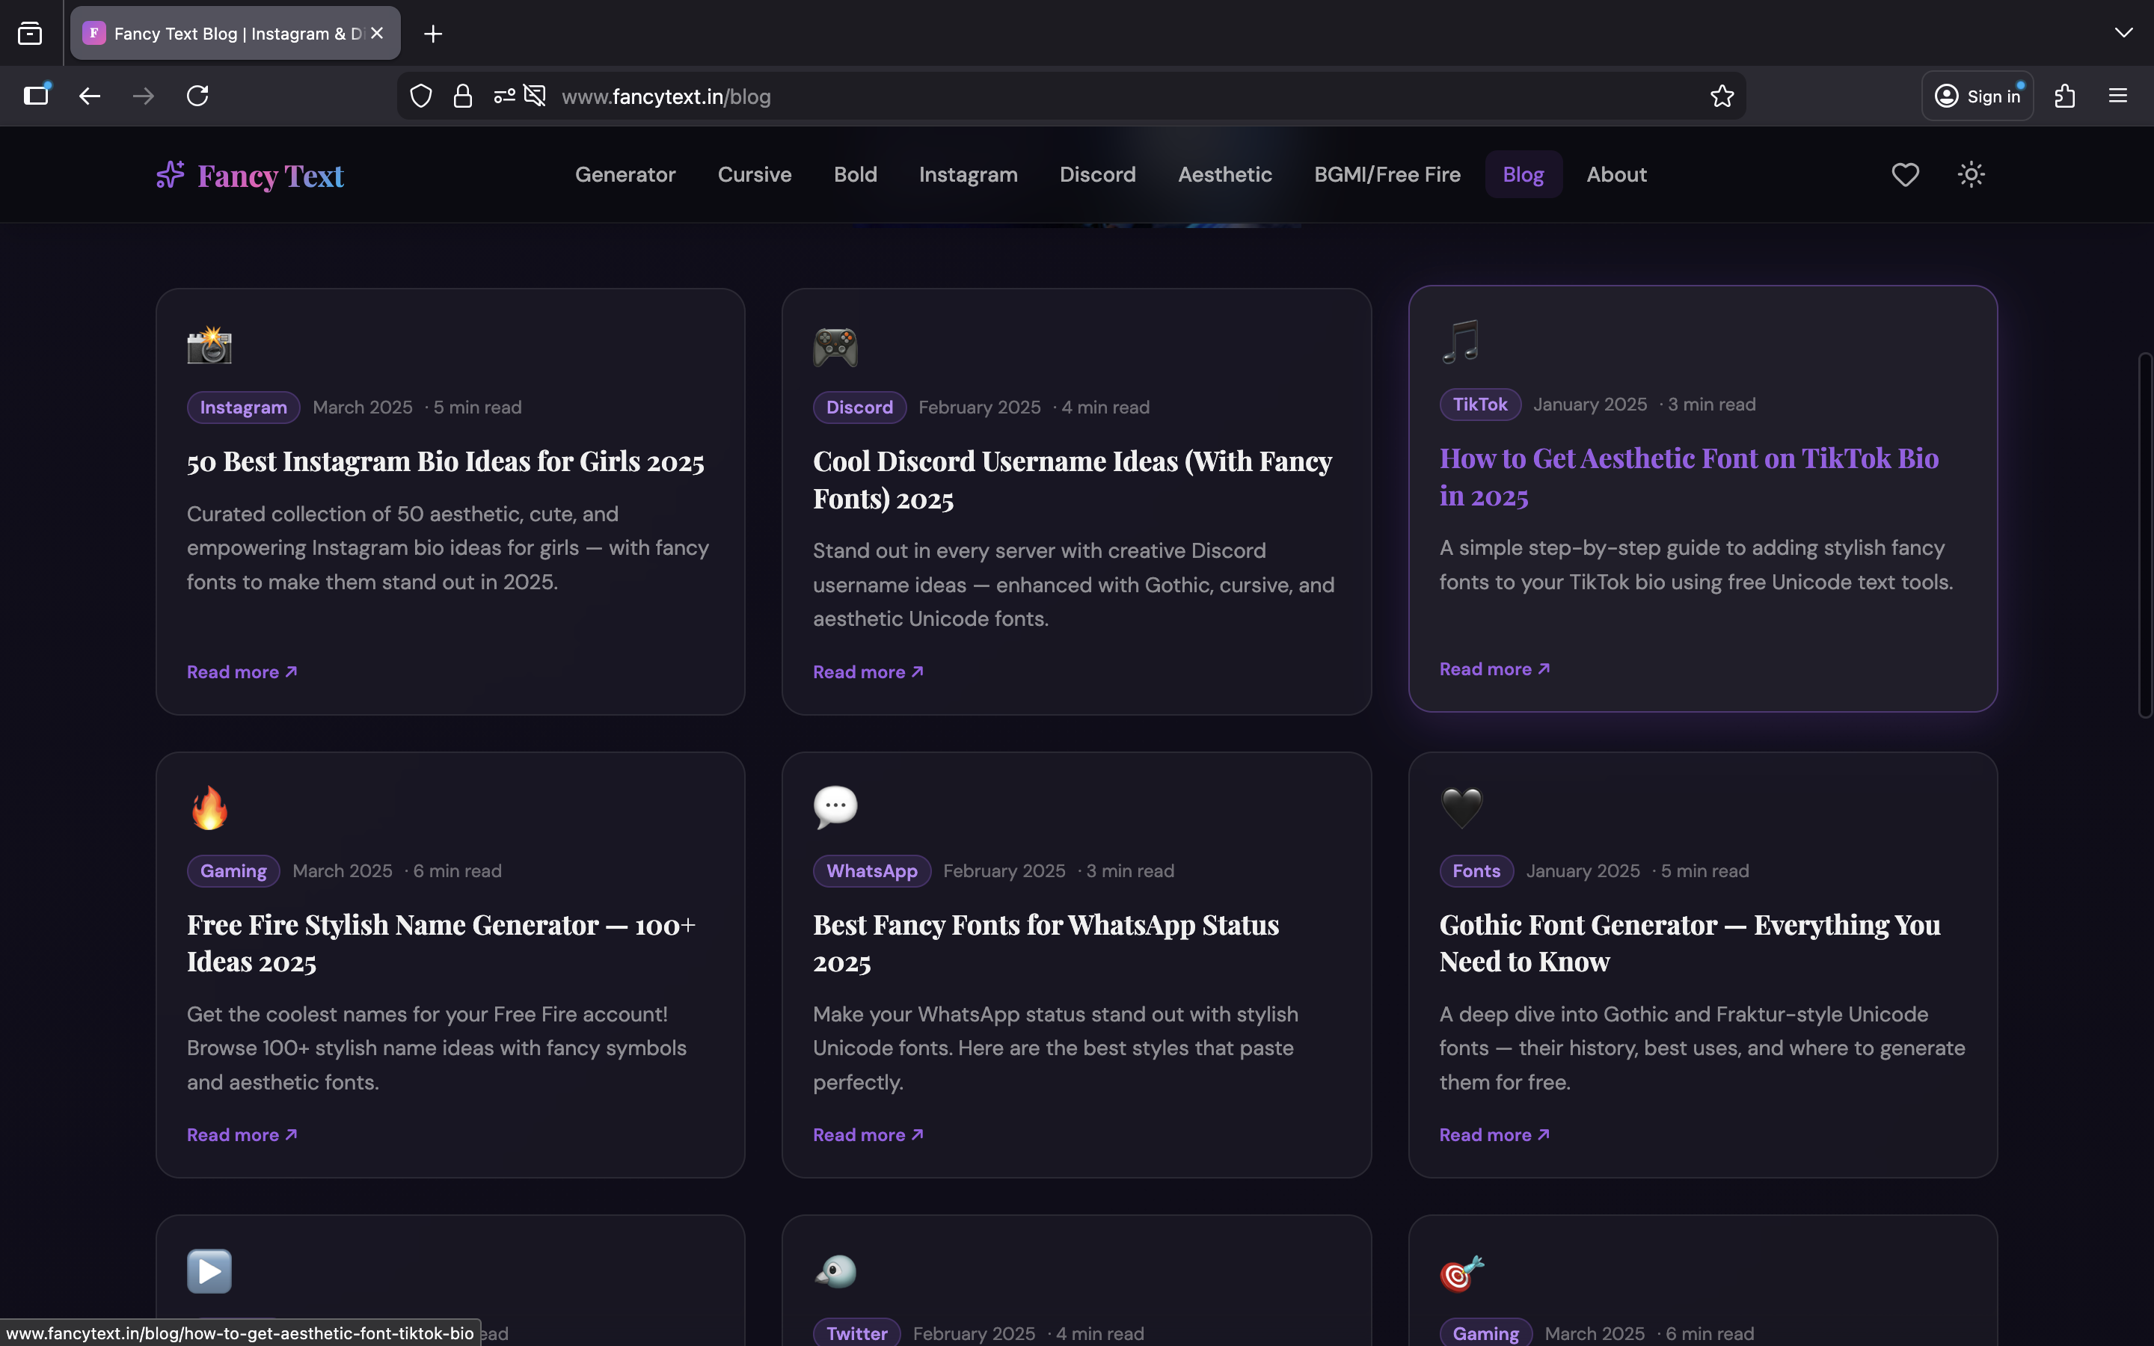2154x1346 pixels.
Task: Open the Generator nav menu item
Action: pyautogui.click(x=625, y=174)
